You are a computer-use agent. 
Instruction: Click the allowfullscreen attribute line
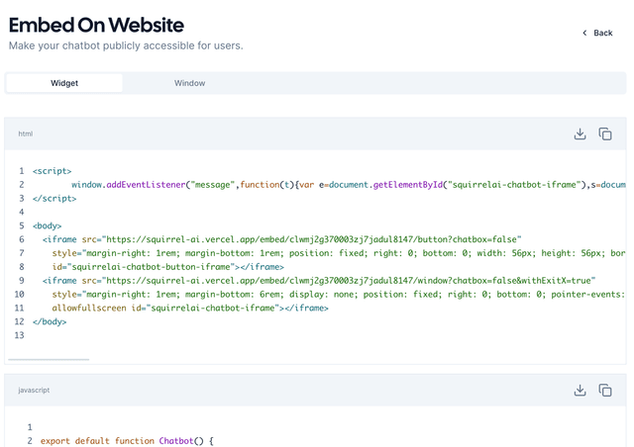[x=176, y=309]
